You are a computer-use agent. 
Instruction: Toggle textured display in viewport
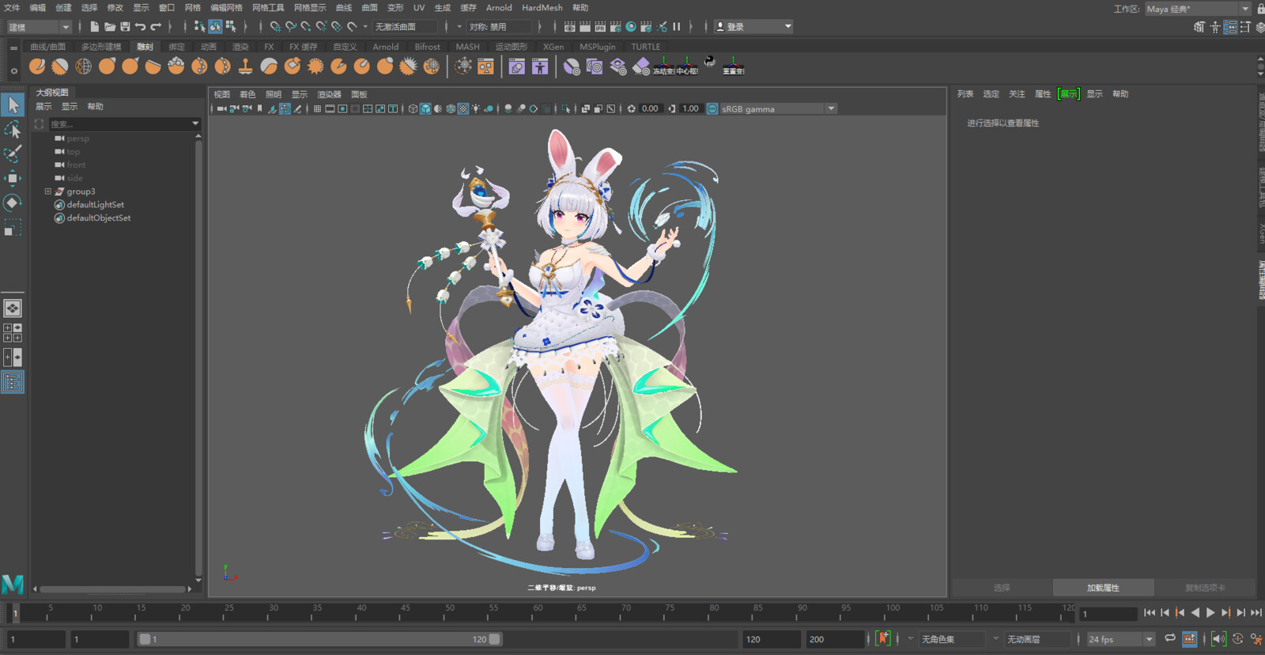coord(463,109)
